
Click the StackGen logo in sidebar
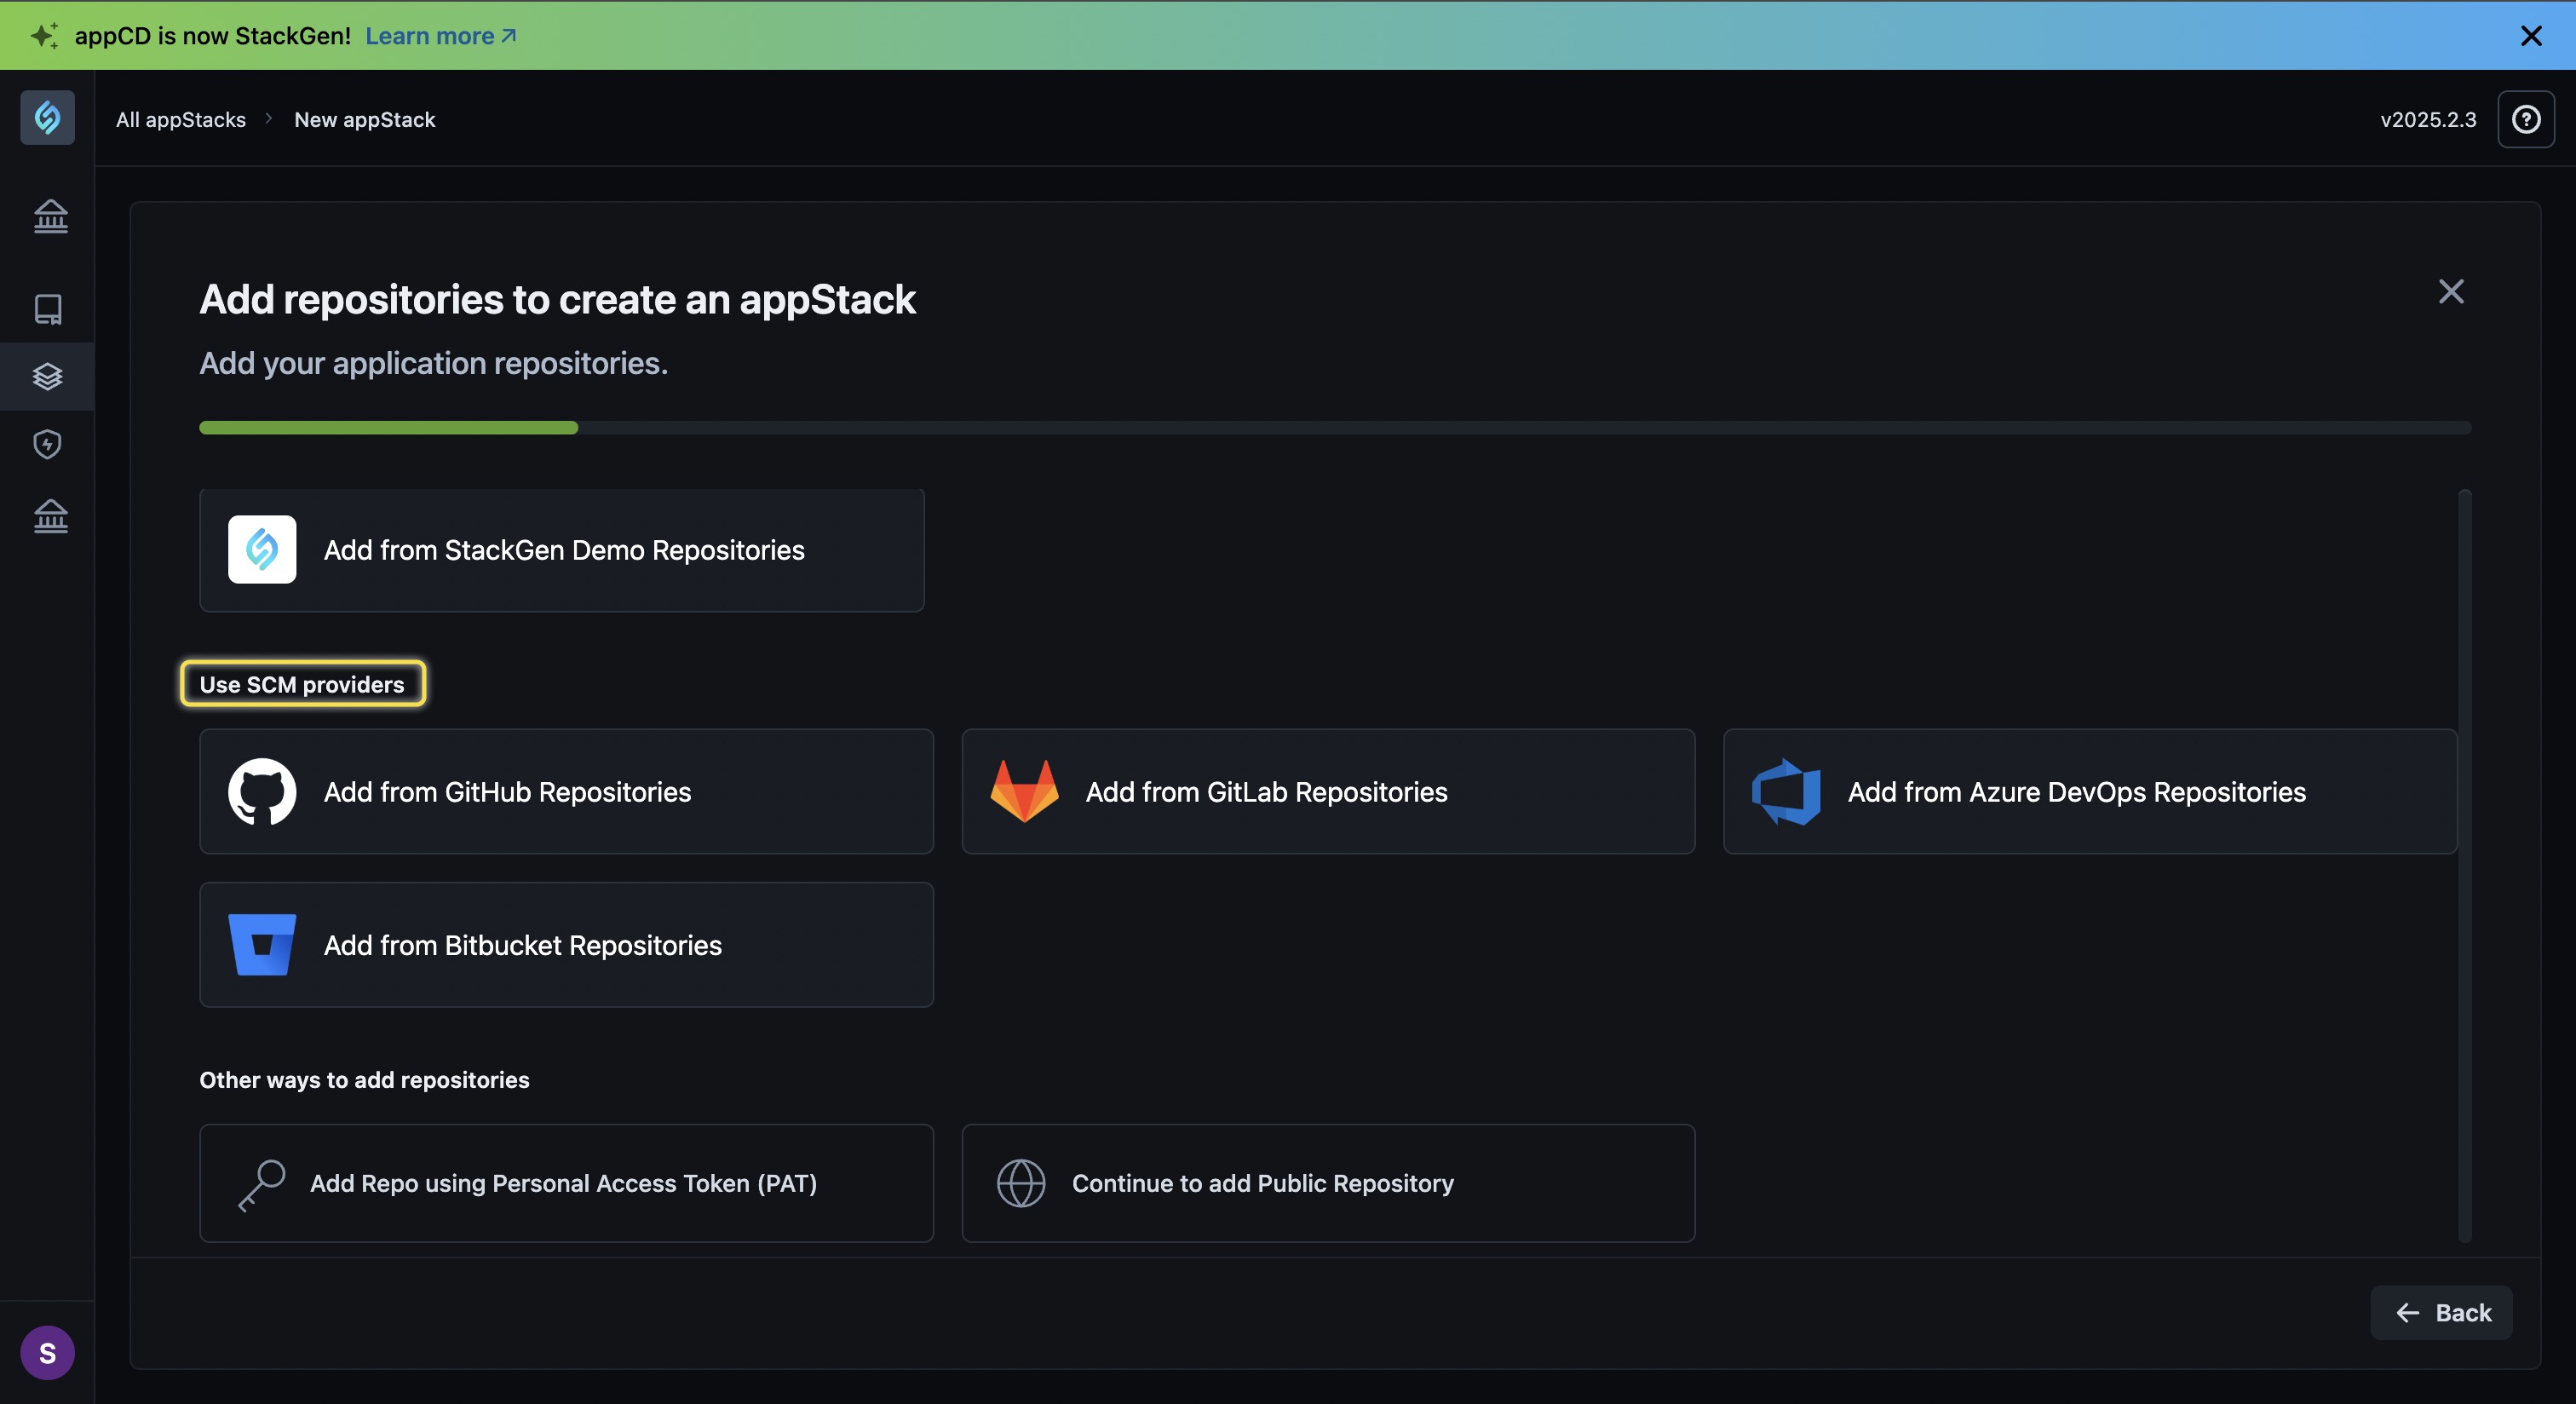47,118
